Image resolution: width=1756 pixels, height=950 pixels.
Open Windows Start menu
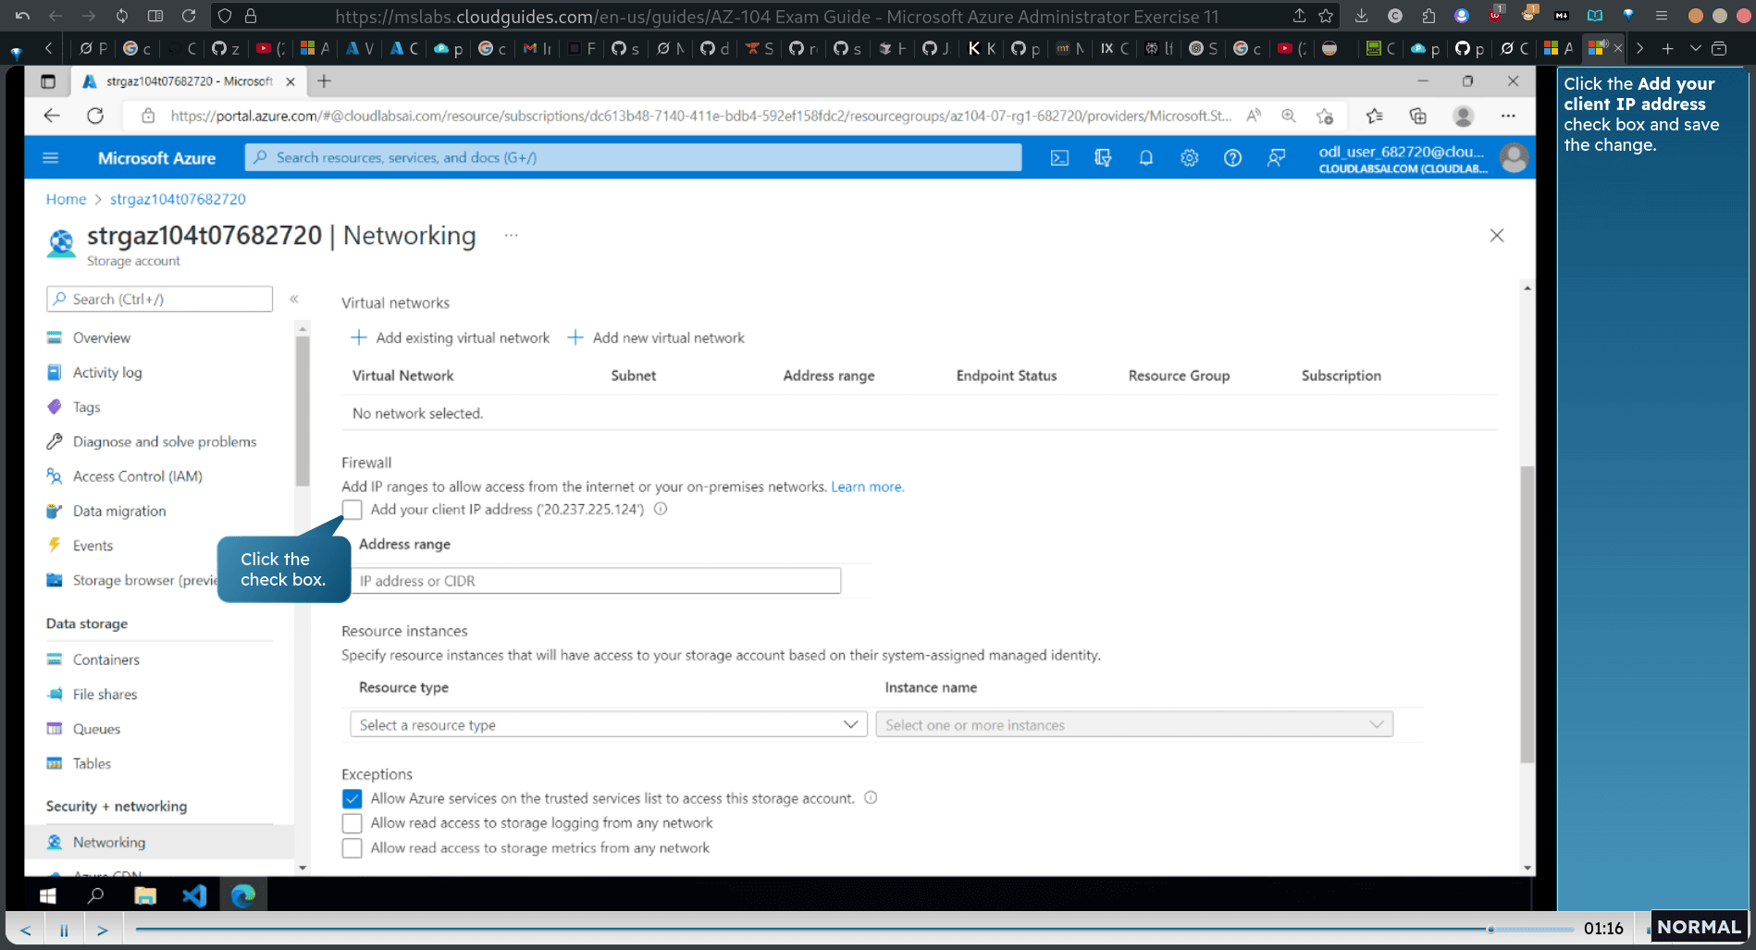pyautogui.click(x=48, y=895)
